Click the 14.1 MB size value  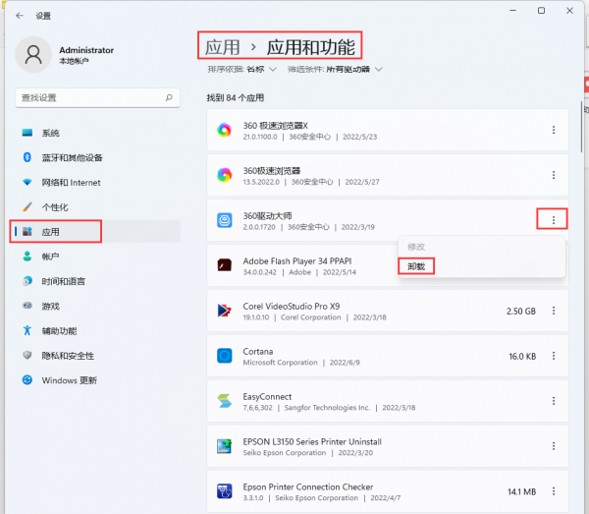coord(522,491)
